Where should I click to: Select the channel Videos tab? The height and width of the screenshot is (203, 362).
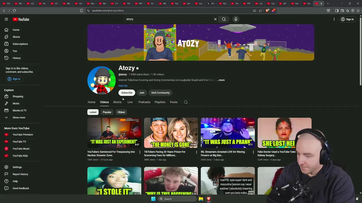tap(104, 102)
